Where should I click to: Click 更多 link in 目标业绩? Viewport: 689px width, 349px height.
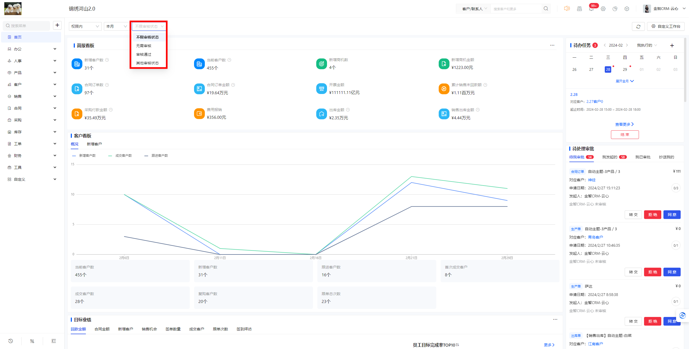549,345
